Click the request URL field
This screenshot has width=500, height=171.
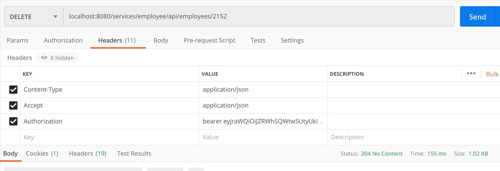(257, 17)
